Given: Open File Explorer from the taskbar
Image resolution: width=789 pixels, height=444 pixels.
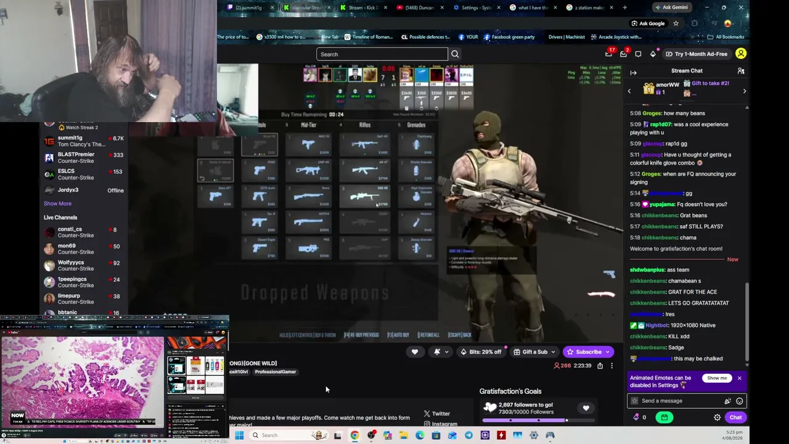Looking at the screenshot, I should [x=403, y=435].
